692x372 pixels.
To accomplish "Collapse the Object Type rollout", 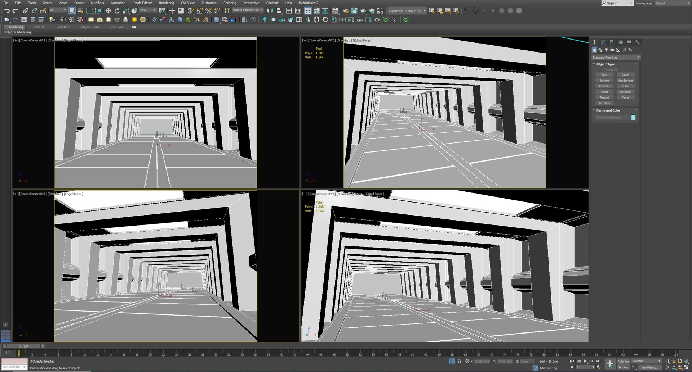I will coord(605,64).
